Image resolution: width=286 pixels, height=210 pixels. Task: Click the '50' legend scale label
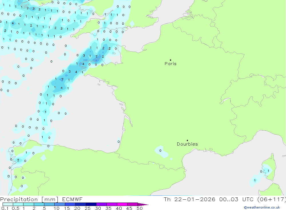[140, 208]
